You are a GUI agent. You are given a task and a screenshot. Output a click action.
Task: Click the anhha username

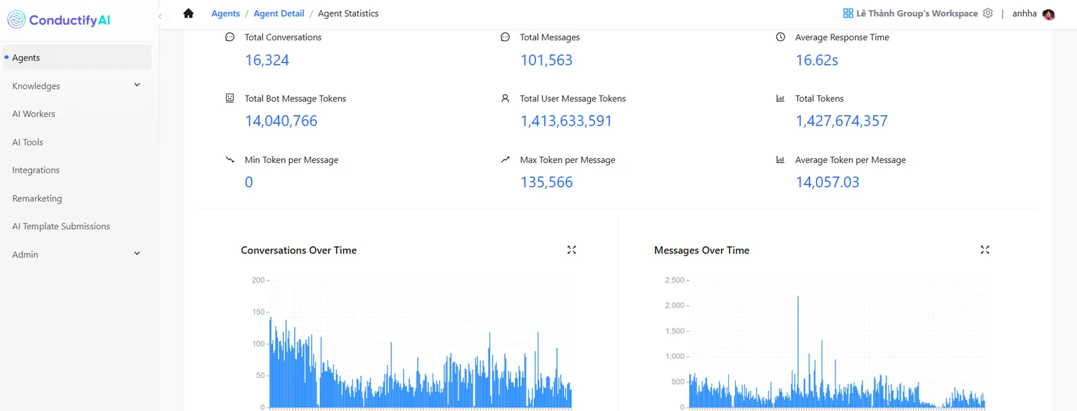coord(1024,13)
